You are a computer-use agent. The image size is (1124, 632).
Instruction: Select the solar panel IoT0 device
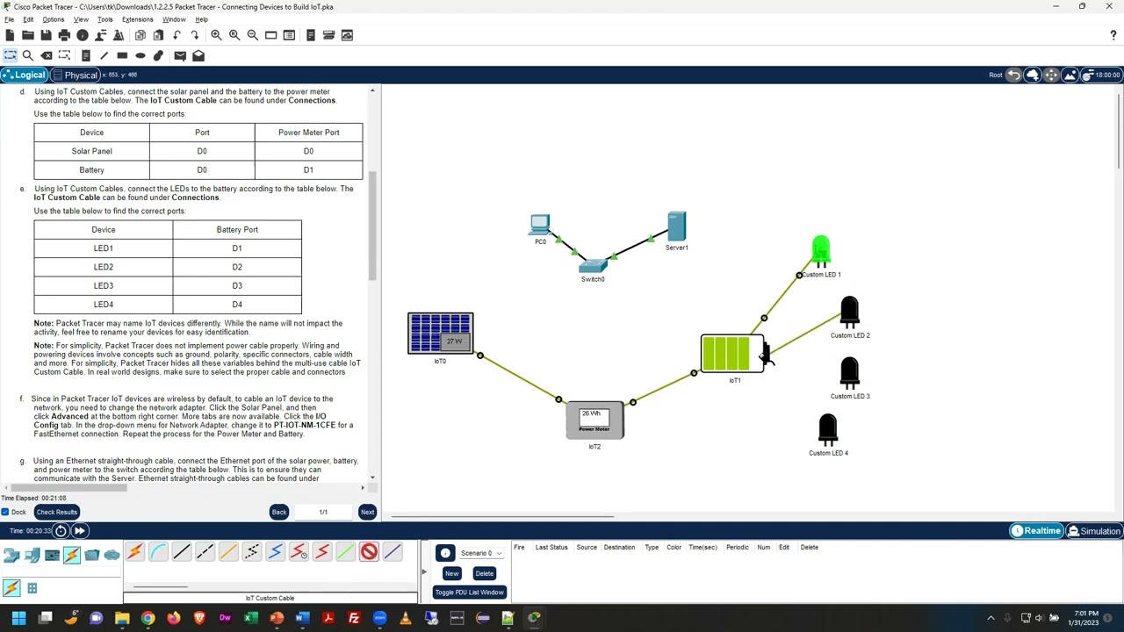point(440,334)
